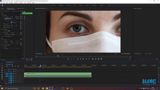The image size is (160, 90).
Task: Open program monitor settings wrench
Action: click(122, 53)
